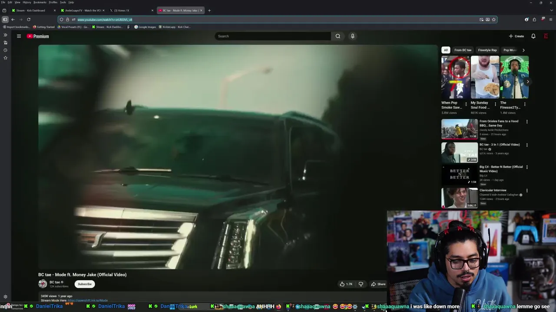Click the browser address bar URL
The width and height of the screenshot is (556, 312).
(x=105, y=19)
